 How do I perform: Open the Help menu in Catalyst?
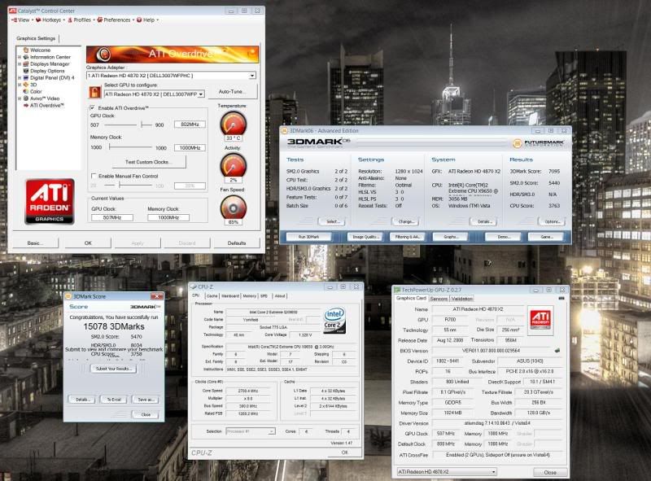pos(148,20)
